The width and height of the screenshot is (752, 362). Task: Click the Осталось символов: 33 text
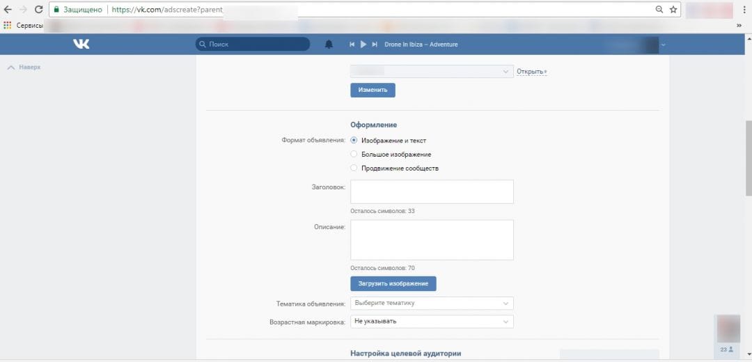coord(382,211)
